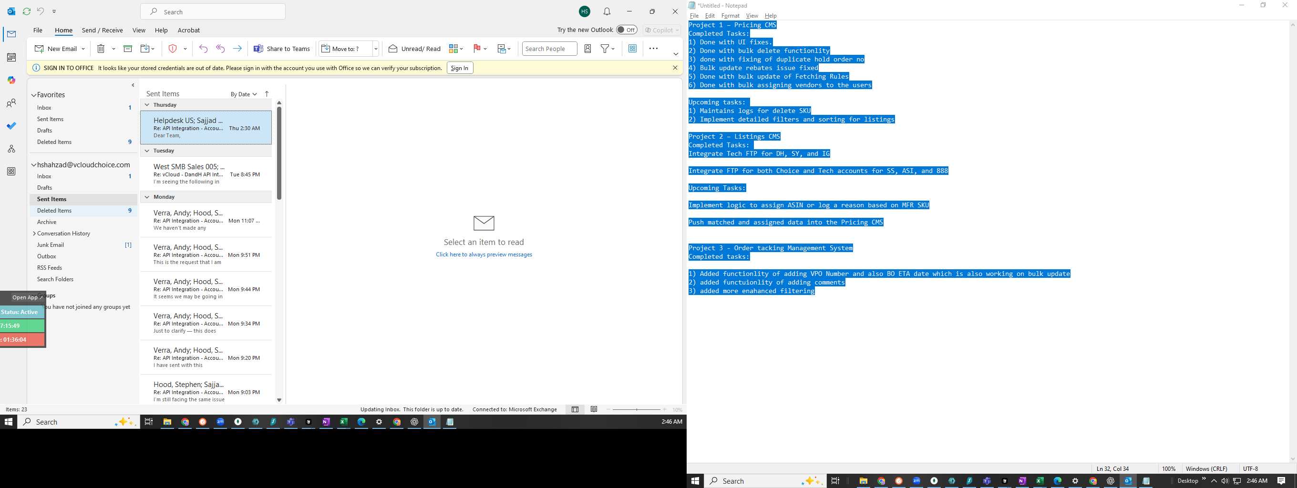The height and width of the screenshot is (488, 1297).
Task: Click the sort direction arrow next to By Date
Action: (267, 94)
